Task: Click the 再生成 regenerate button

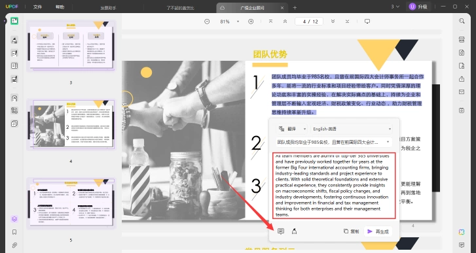Action: coord(378,231)
